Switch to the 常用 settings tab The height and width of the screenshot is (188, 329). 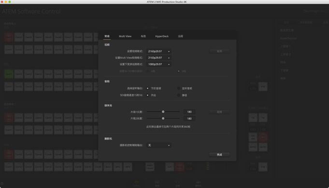(x=107, y=36)
